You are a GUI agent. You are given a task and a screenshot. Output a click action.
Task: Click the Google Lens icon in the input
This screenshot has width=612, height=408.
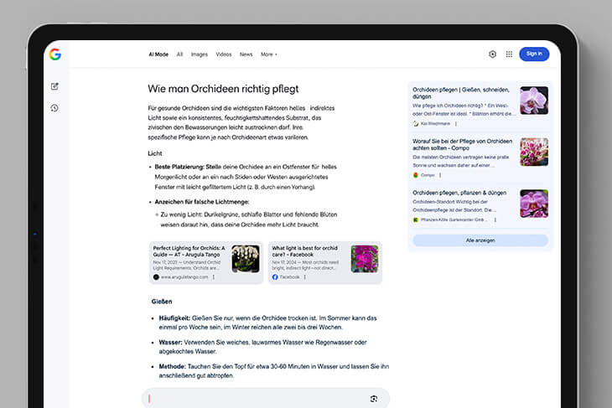point(374,399)
